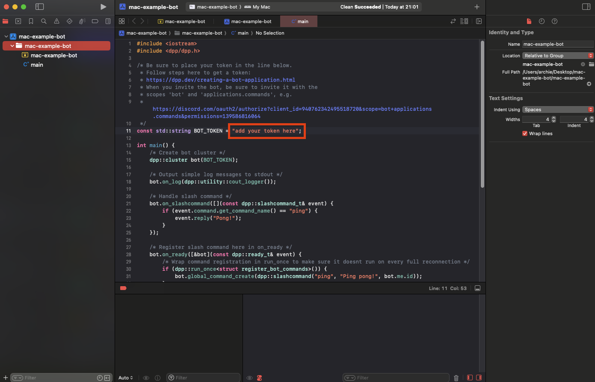
Task: Toggle the debug area visibility button
Action: point(477,288)
